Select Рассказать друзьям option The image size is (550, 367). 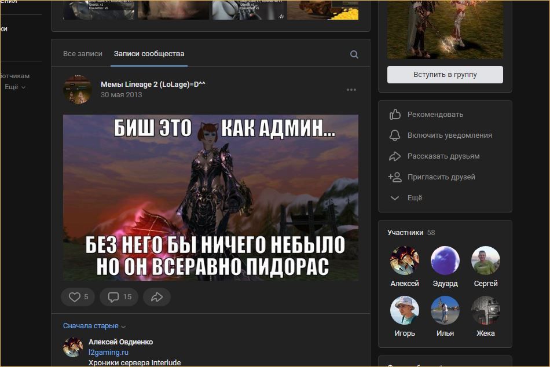point(443,156)
